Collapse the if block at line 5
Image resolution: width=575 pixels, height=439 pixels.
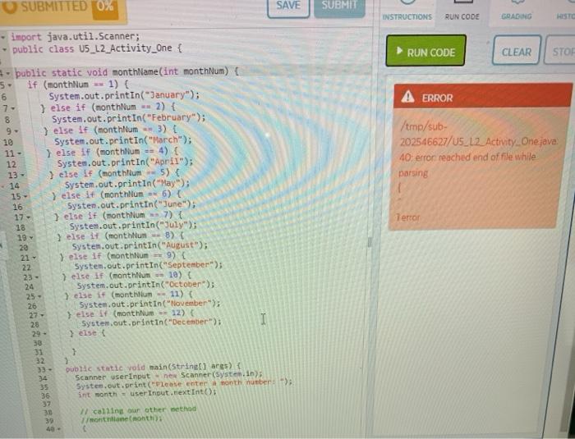pyautogui.click(x=10, y=85)
